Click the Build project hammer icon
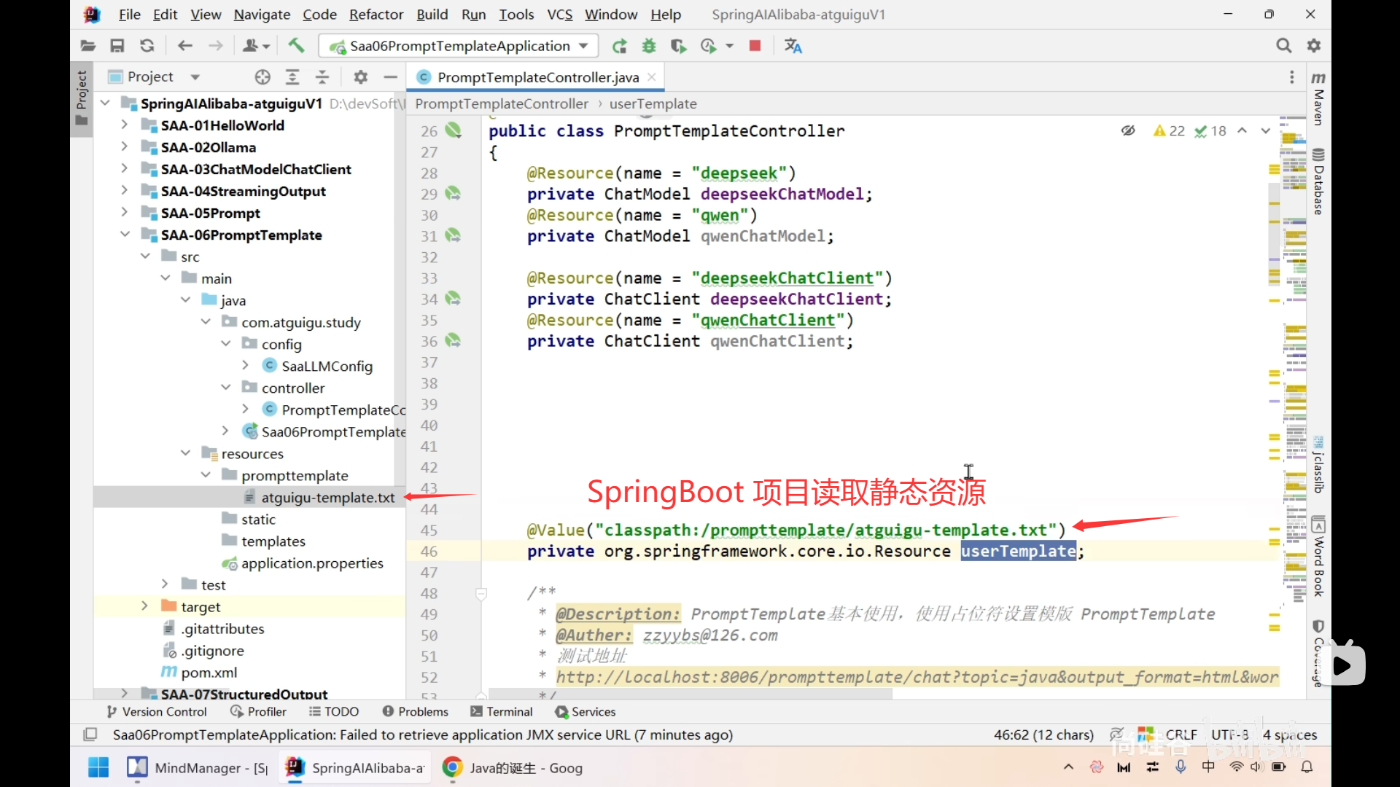Image resolution: width=1400 pixels, height=787 pixels. 296,46
